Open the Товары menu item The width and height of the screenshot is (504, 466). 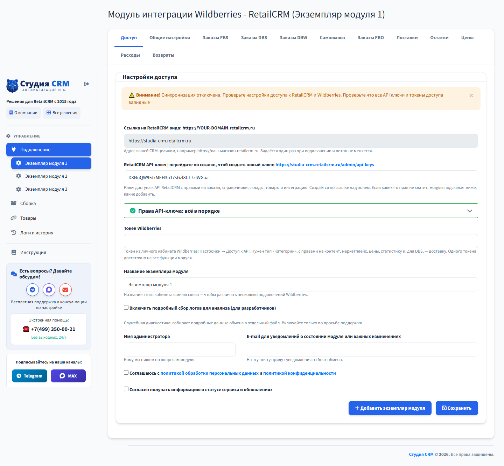49,218
